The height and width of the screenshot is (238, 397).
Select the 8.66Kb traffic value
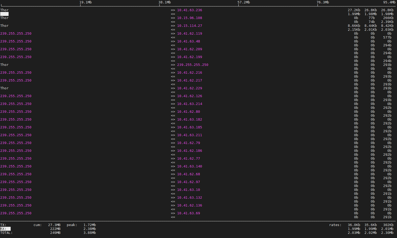pos(354,26)
